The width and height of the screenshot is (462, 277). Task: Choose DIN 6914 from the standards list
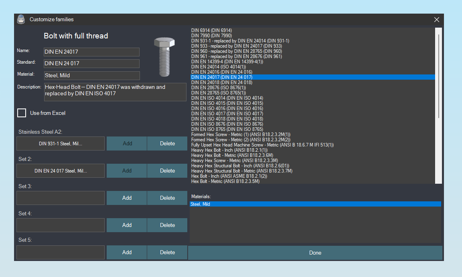point(211,30)
